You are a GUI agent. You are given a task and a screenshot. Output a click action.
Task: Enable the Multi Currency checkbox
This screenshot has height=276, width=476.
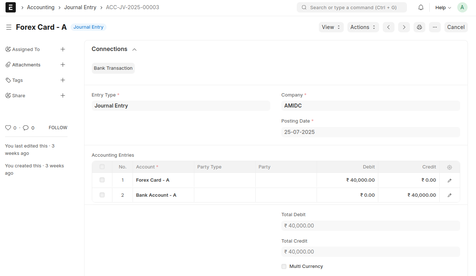tap(284, 266)
